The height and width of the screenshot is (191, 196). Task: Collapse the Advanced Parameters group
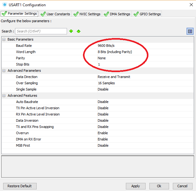click(x=4, y=71)
